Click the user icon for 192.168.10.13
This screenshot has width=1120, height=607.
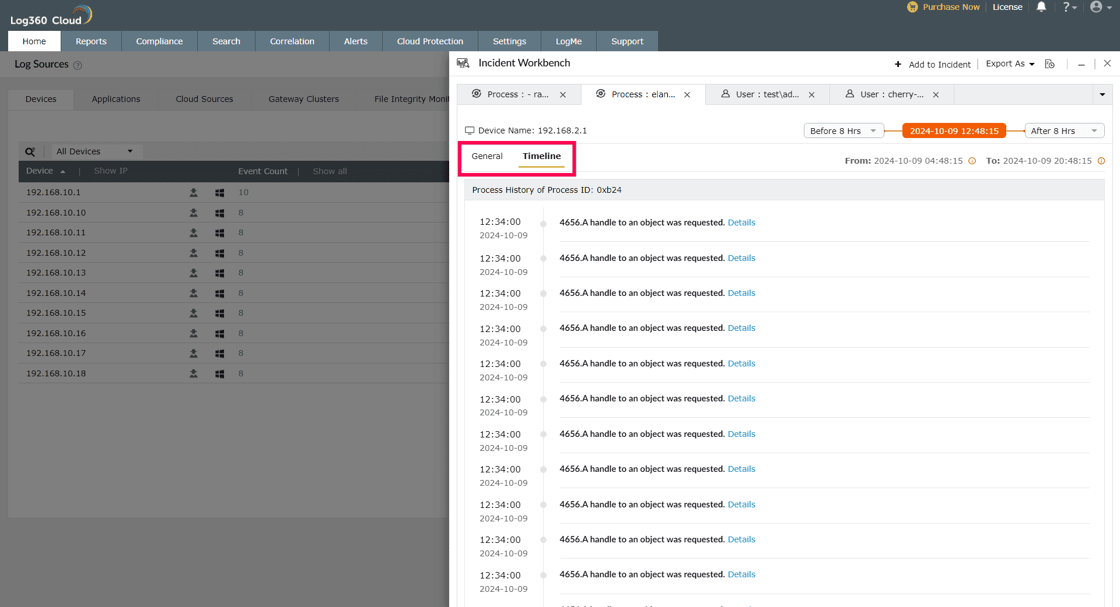click(194, 273)
